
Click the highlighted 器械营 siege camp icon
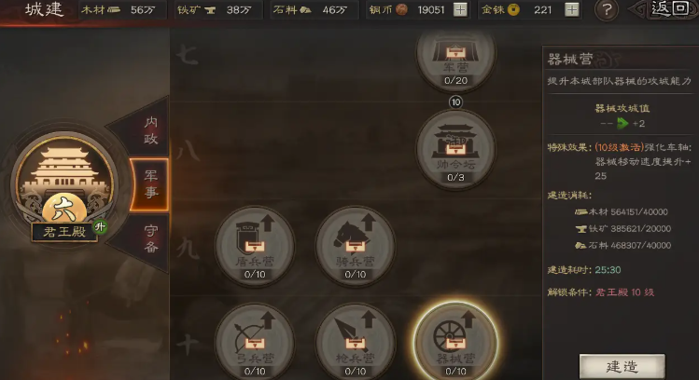[x=455, y=342]
